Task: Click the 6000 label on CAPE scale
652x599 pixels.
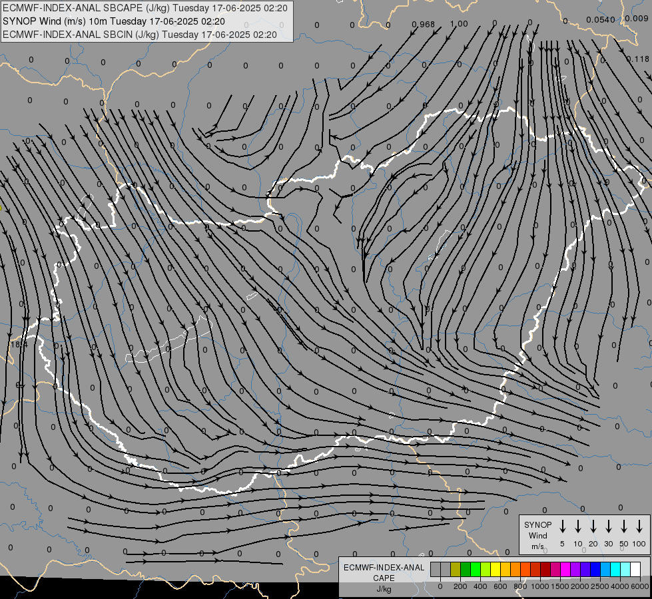Action: click(639, 586)
